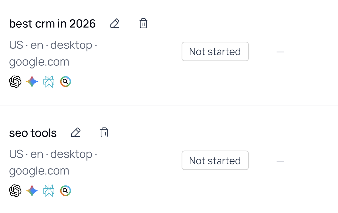This screenshot has height=213, width=338.
Task: Select the 'best crm in 2026' keyword title
Action: (52, 24)
